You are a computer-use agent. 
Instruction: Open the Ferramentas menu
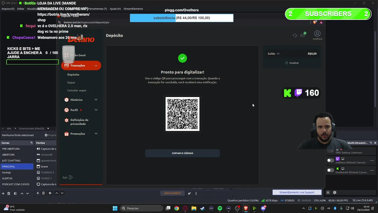(x=98, y=9)
